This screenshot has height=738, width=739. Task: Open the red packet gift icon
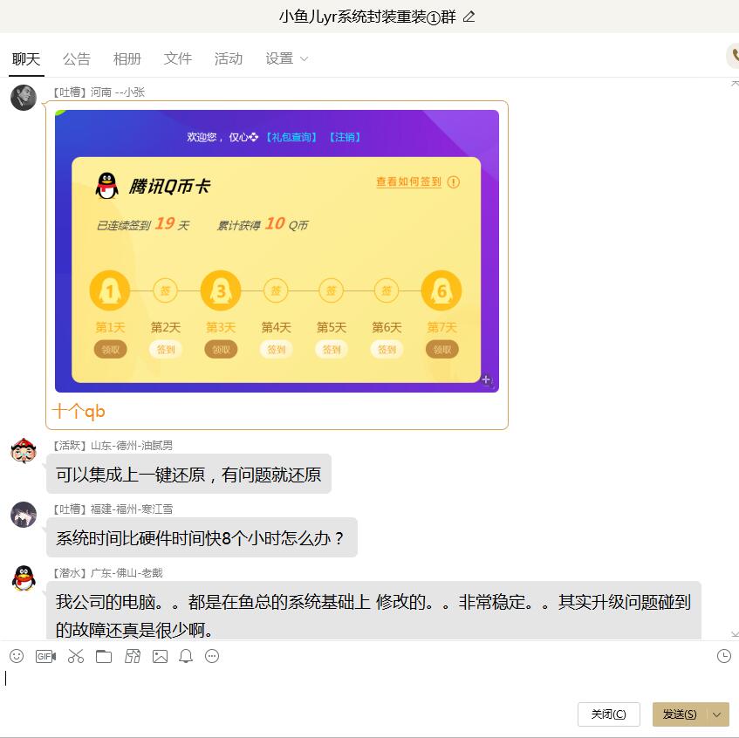tap(133, 656)
